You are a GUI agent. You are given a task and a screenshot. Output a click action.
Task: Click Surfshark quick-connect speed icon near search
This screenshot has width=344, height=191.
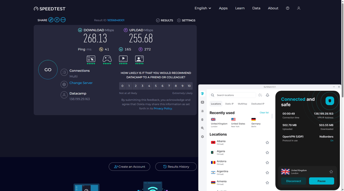260,95
